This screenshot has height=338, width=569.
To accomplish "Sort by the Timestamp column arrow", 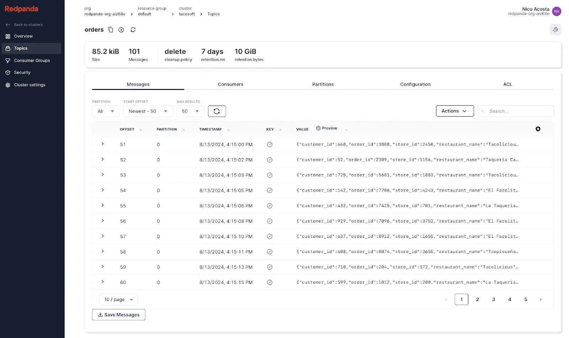I will pos(228,129).
